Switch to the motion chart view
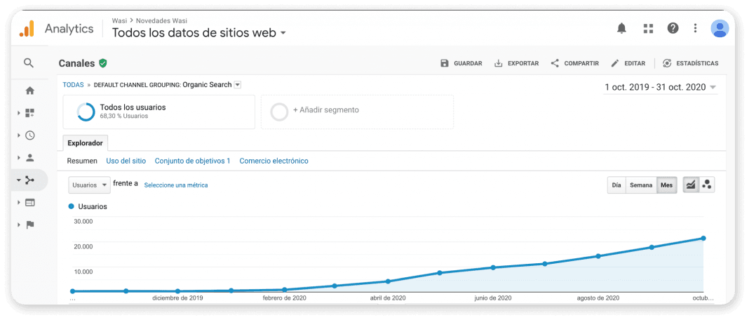 [707, 185]
